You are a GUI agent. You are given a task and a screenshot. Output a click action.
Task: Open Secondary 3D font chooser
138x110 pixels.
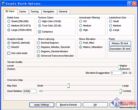[x=120, y=49]
